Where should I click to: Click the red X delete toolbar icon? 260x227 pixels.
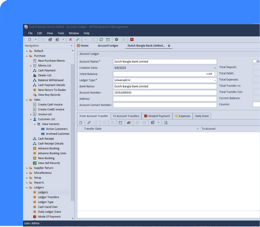(x=71, y=40)
